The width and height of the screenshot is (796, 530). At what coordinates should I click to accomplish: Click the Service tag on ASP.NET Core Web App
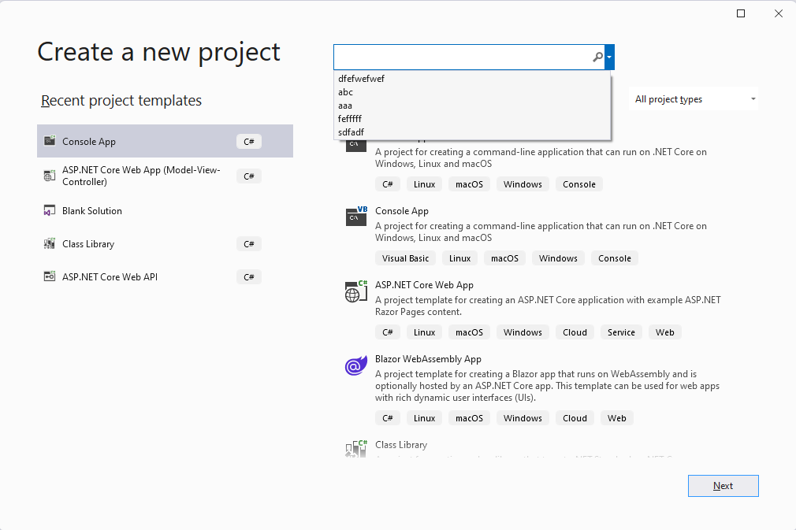pyautogui.click(x=621, y=332)
